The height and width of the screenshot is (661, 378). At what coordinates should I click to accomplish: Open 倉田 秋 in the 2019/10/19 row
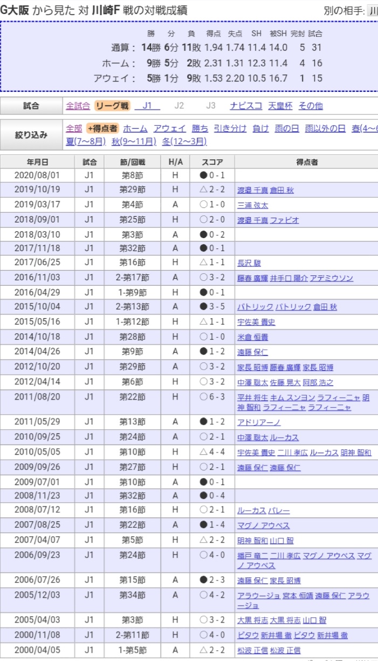[282, 191]
